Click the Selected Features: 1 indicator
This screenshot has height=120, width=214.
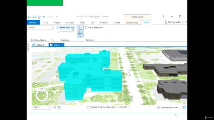[169, 107]
